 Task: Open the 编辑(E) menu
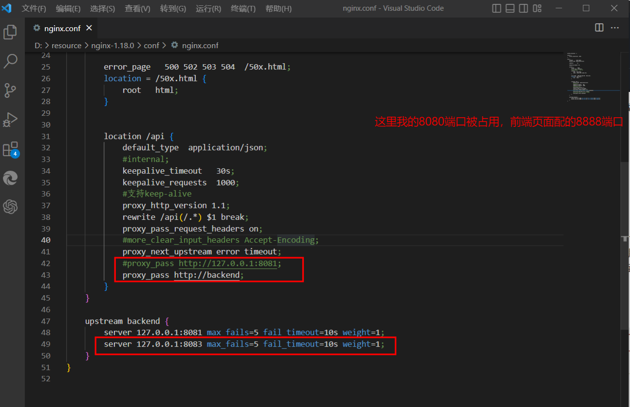[68, 9]
